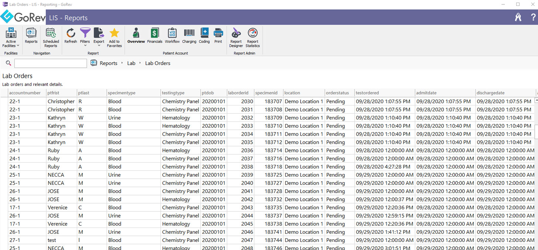Sort by ptdob column header
Viewport: 538px width, 250px height.
click(x=214, y=93)
